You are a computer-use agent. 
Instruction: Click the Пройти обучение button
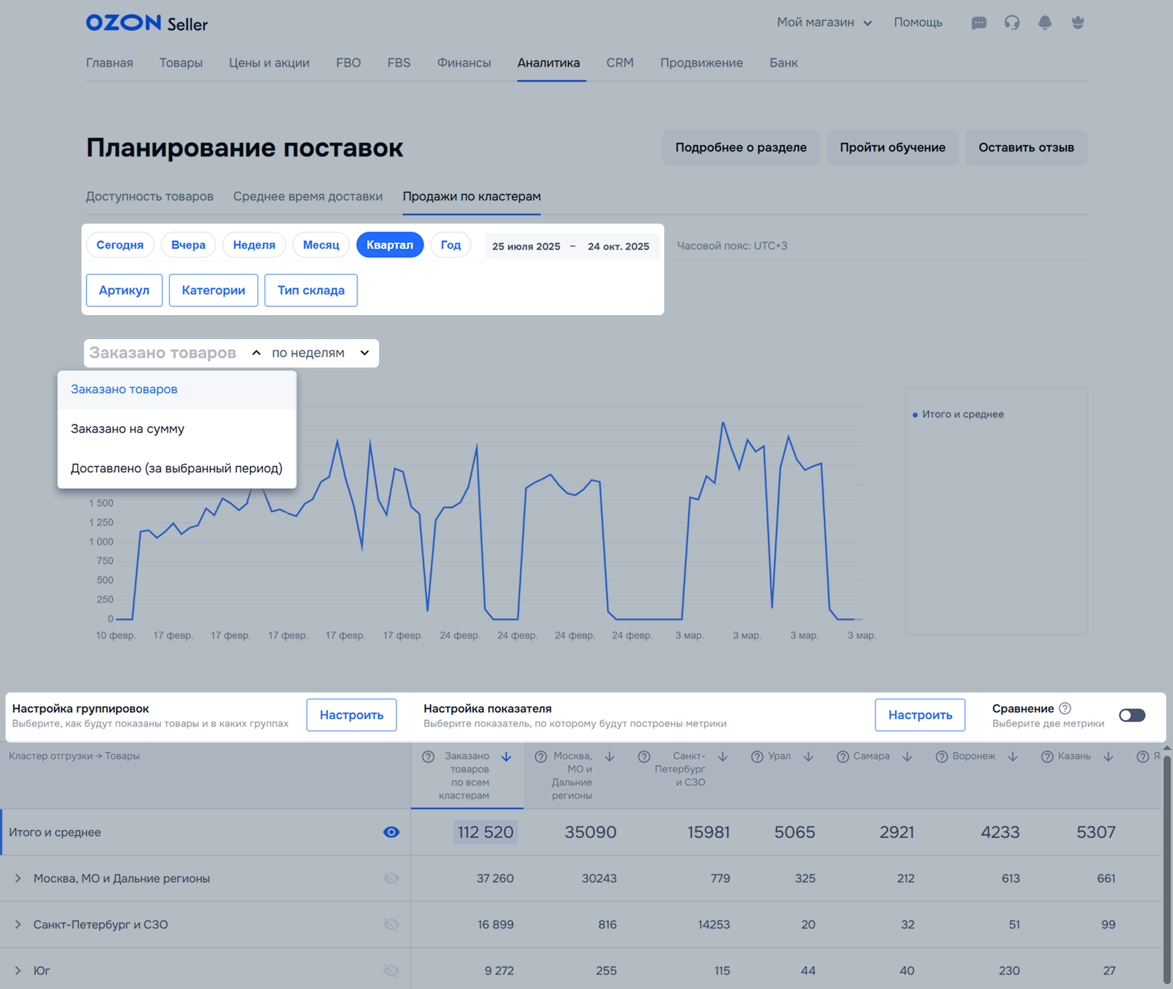(892, 148)
